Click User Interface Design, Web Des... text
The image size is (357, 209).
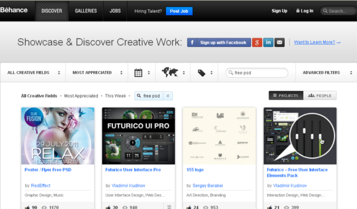point(135,195)
